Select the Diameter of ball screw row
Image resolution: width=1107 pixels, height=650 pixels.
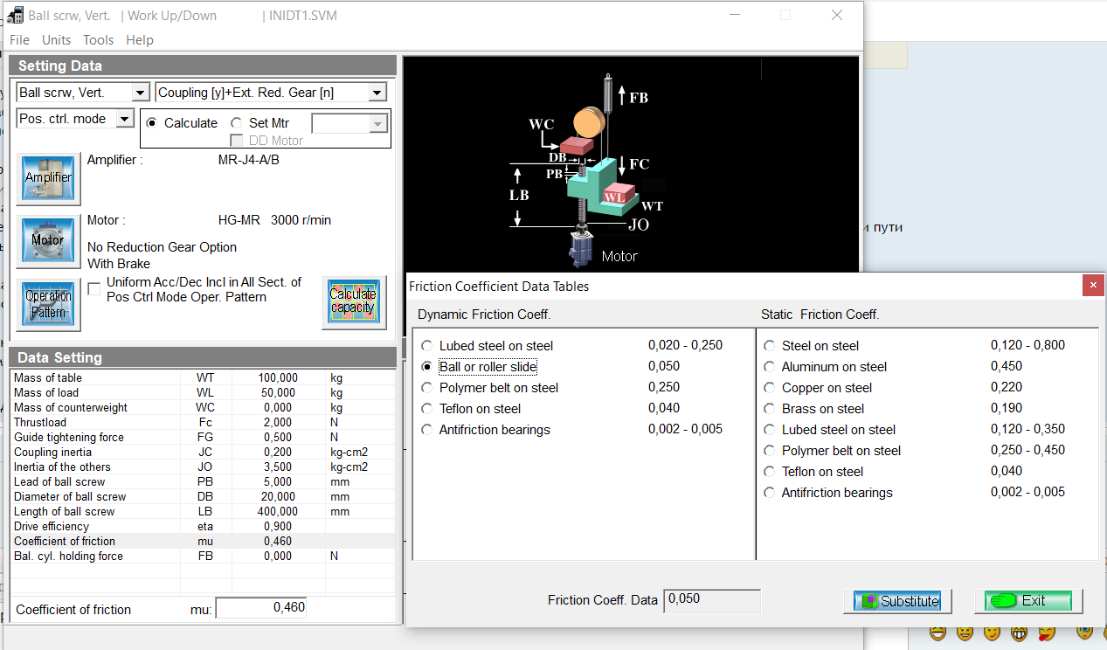point(203,497)
